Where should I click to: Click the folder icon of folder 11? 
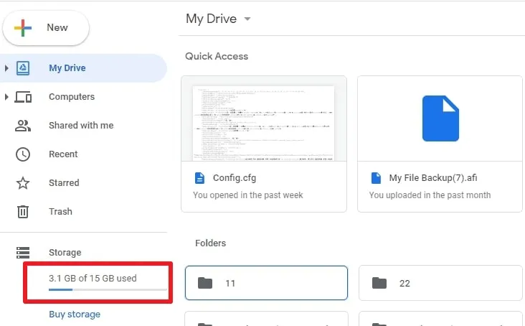point(205,283)
